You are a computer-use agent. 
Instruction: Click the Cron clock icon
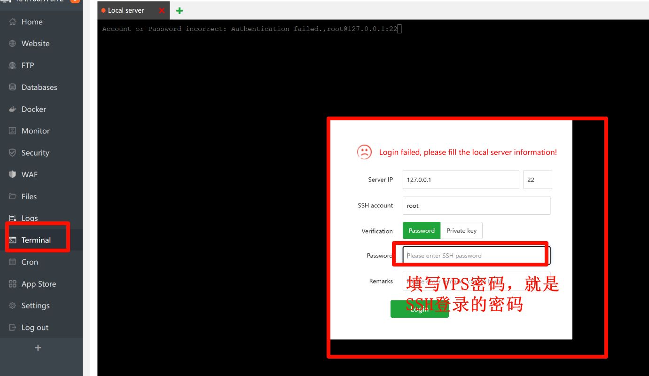[13, 262]
